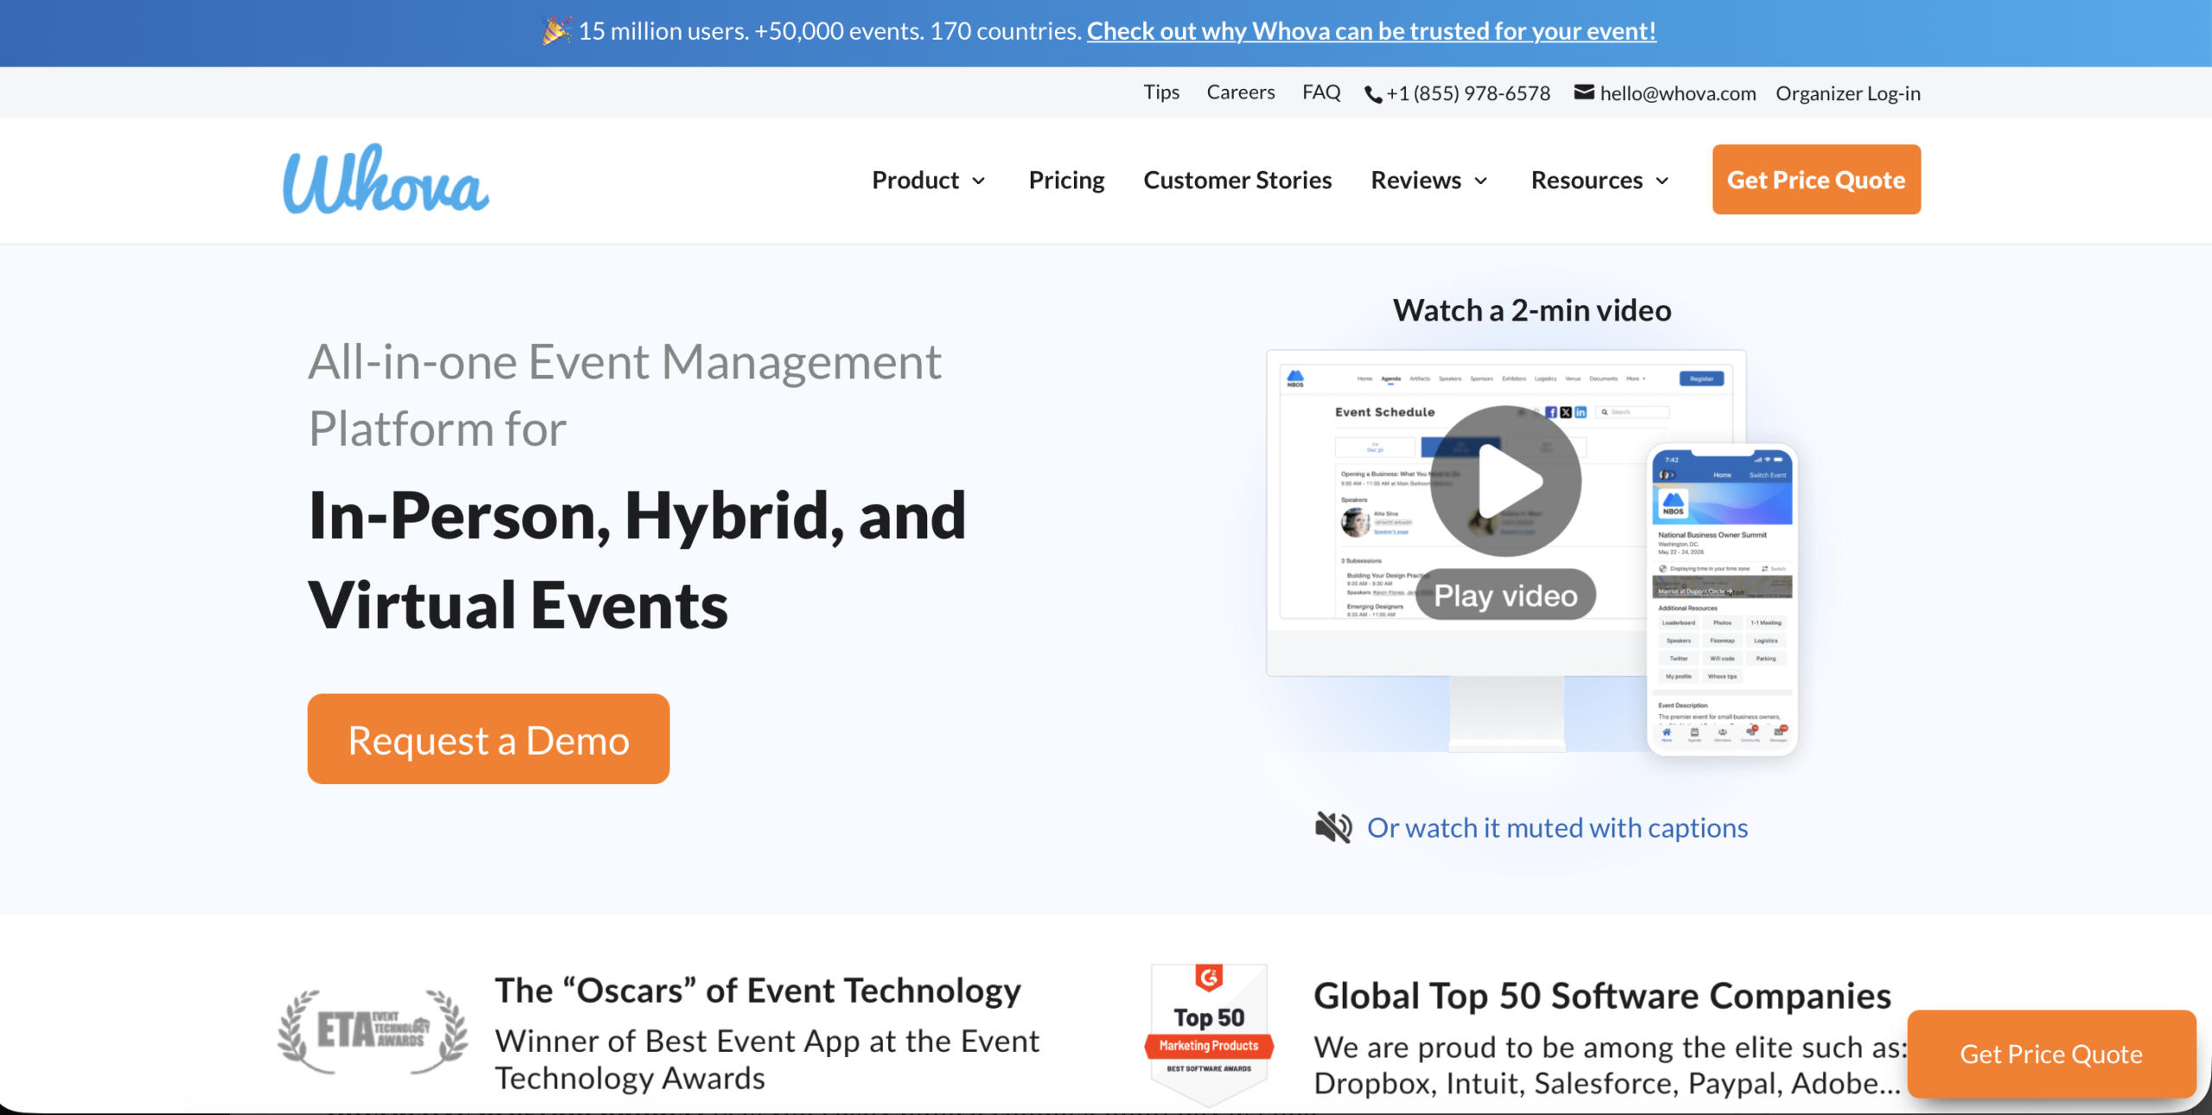The width and height of the screenshot is (2212, 1115).
Task: Click the header Get Price Quote button
Action: pyautogui.click(x=1815, y=180)
